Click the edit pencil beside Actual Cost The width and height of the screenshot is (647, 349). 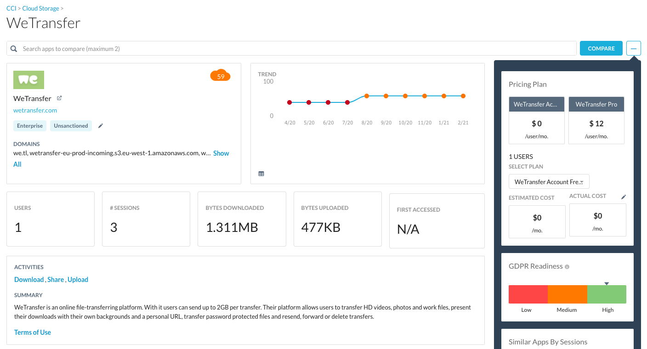coord(624,197)
